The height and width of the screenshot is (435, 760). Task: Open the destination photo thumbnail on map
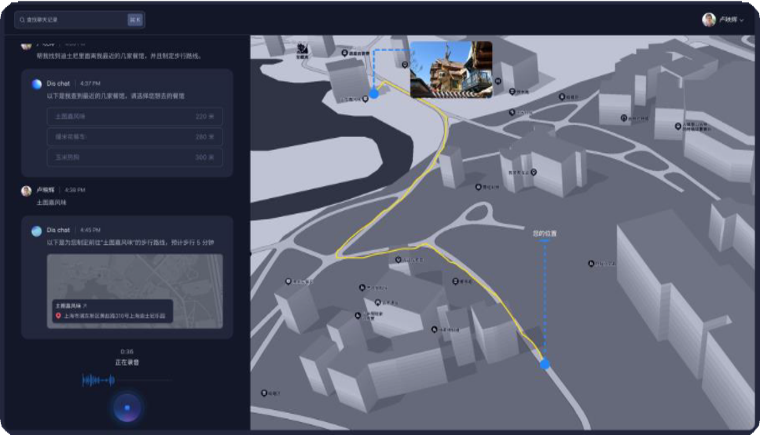[451, 69]
